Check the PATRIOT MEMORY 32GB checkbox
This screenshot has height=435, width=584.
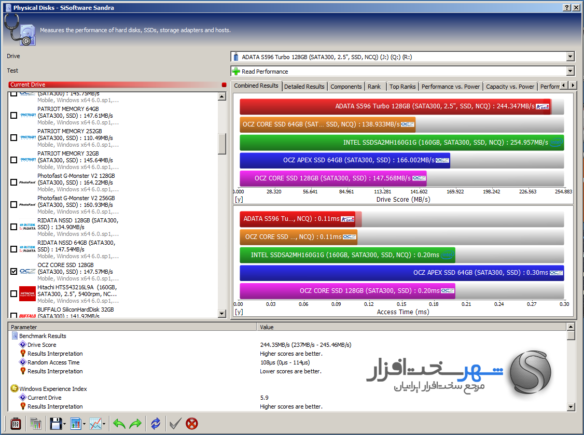click(14, 160)
